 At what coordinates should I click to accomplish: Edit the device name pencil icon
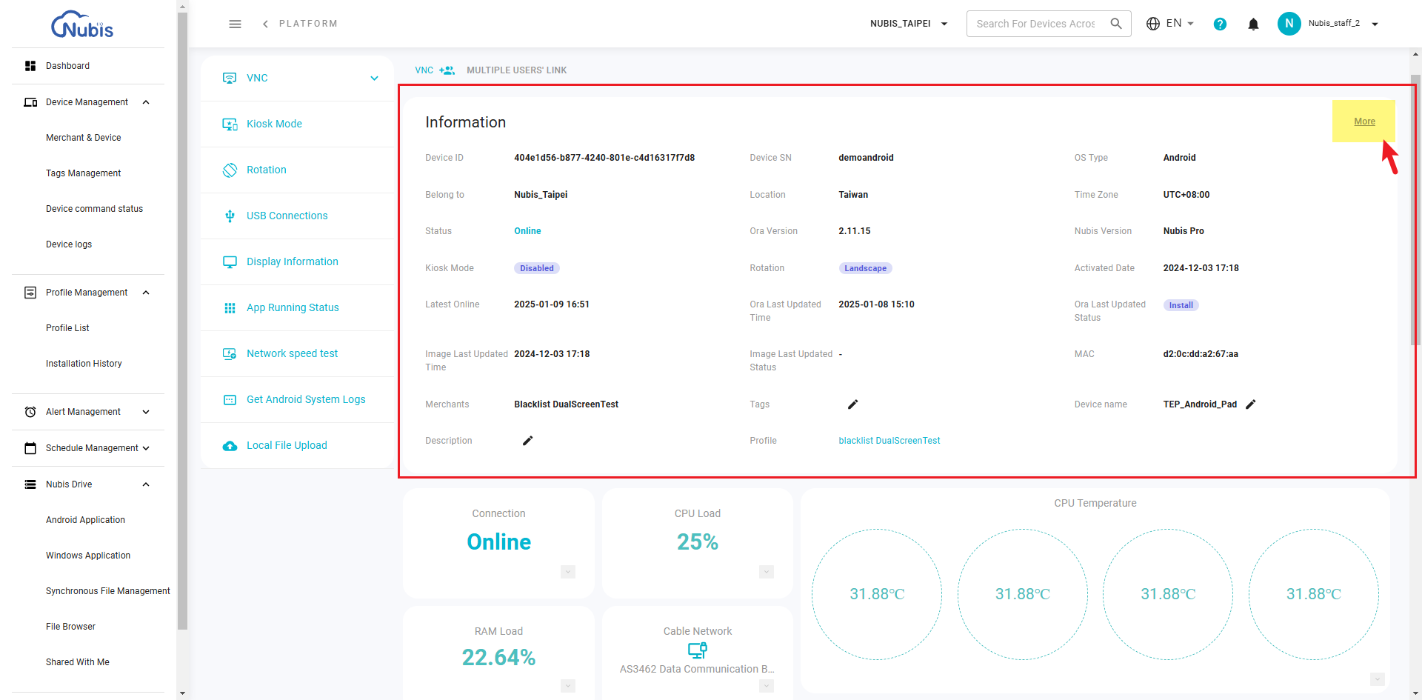(x=1251, y=404)
